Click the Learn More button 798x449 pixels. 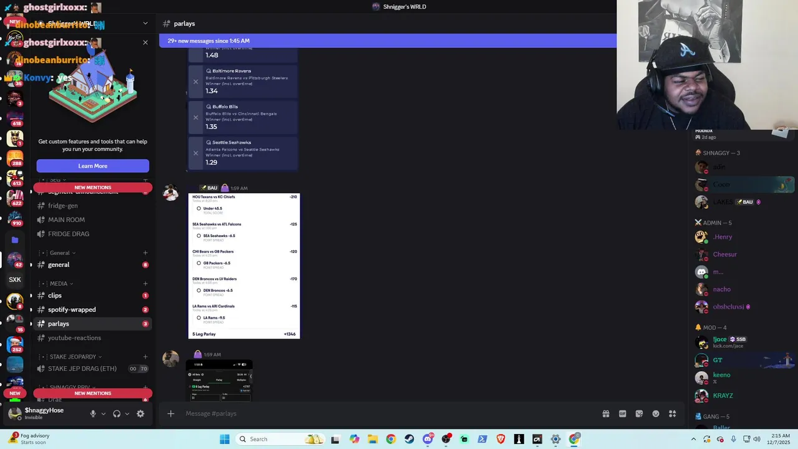click(93, 166)
